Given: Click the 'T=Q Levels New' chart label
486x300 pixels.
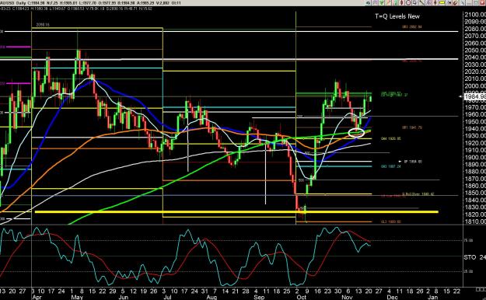Looking at the screenshot, I should pyautogui.click(x=397, y=16).
